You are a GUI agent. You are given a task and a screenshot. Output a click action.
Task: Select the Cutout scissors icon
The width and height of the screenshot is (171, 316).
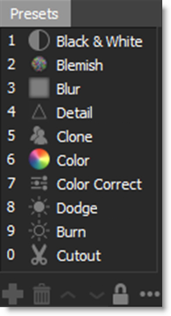pos(39,255)
